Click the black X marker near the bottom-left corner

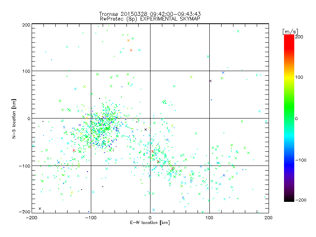click(40, 209)
